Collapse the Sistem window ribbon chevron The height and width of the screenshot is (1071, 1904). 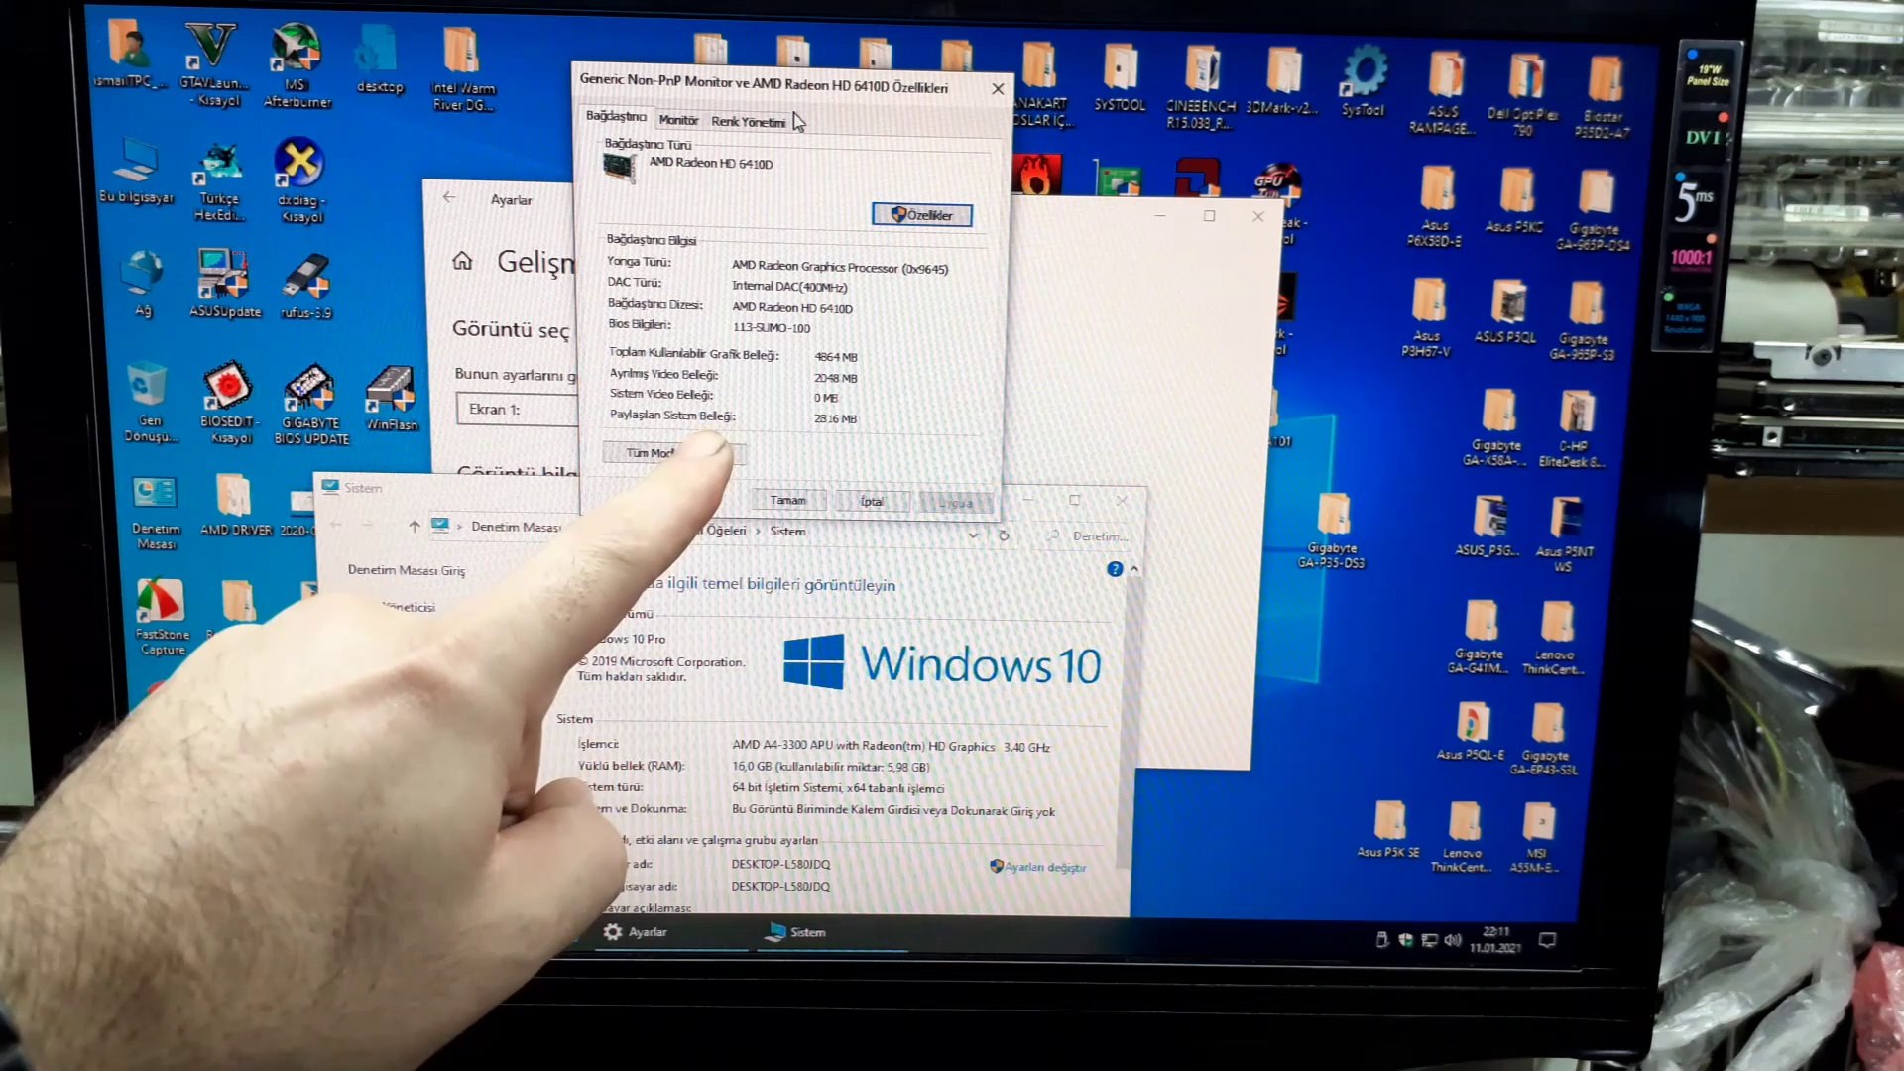(x=1134, y=570)
